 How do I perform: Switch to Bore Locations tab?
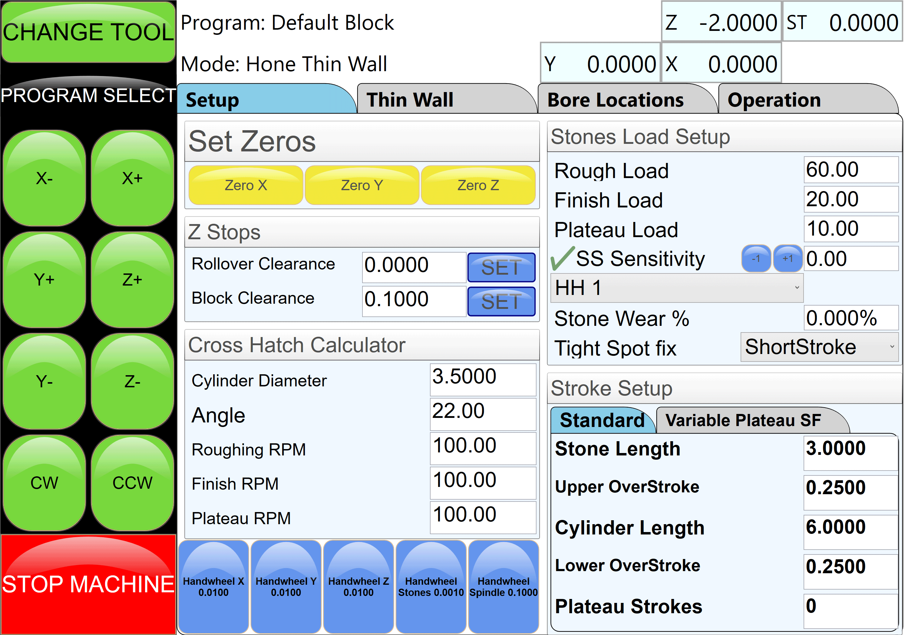pyautogui.click(x=615, y=100)
